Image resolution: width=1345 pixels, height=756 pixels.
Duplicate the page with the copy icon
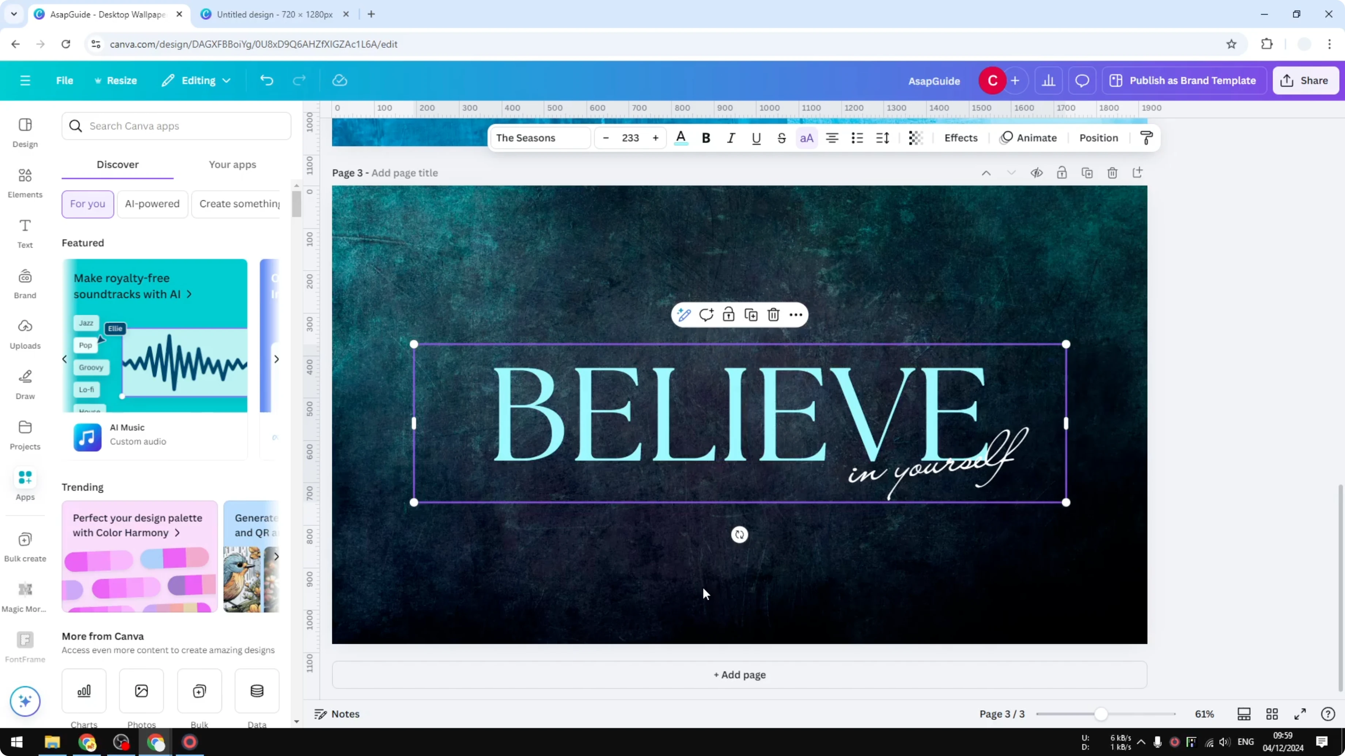click(1087, 173)
